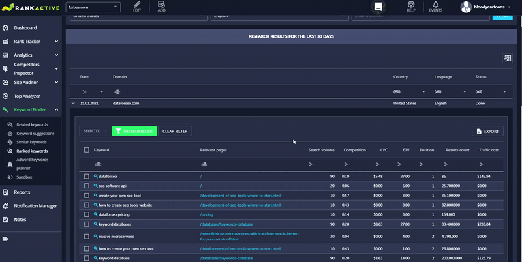The width and height of the screenshot is (522, 262).
Task: Check the 'how to create seo tools website' checkbox
Action: (87, 205)
